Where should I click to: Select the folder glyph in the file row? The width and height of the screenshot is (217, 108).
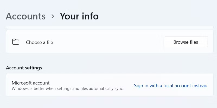(x=16, y=42)
